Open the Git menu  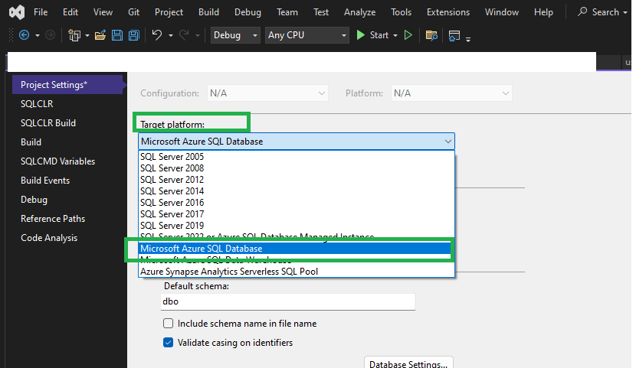coord(134,12)
